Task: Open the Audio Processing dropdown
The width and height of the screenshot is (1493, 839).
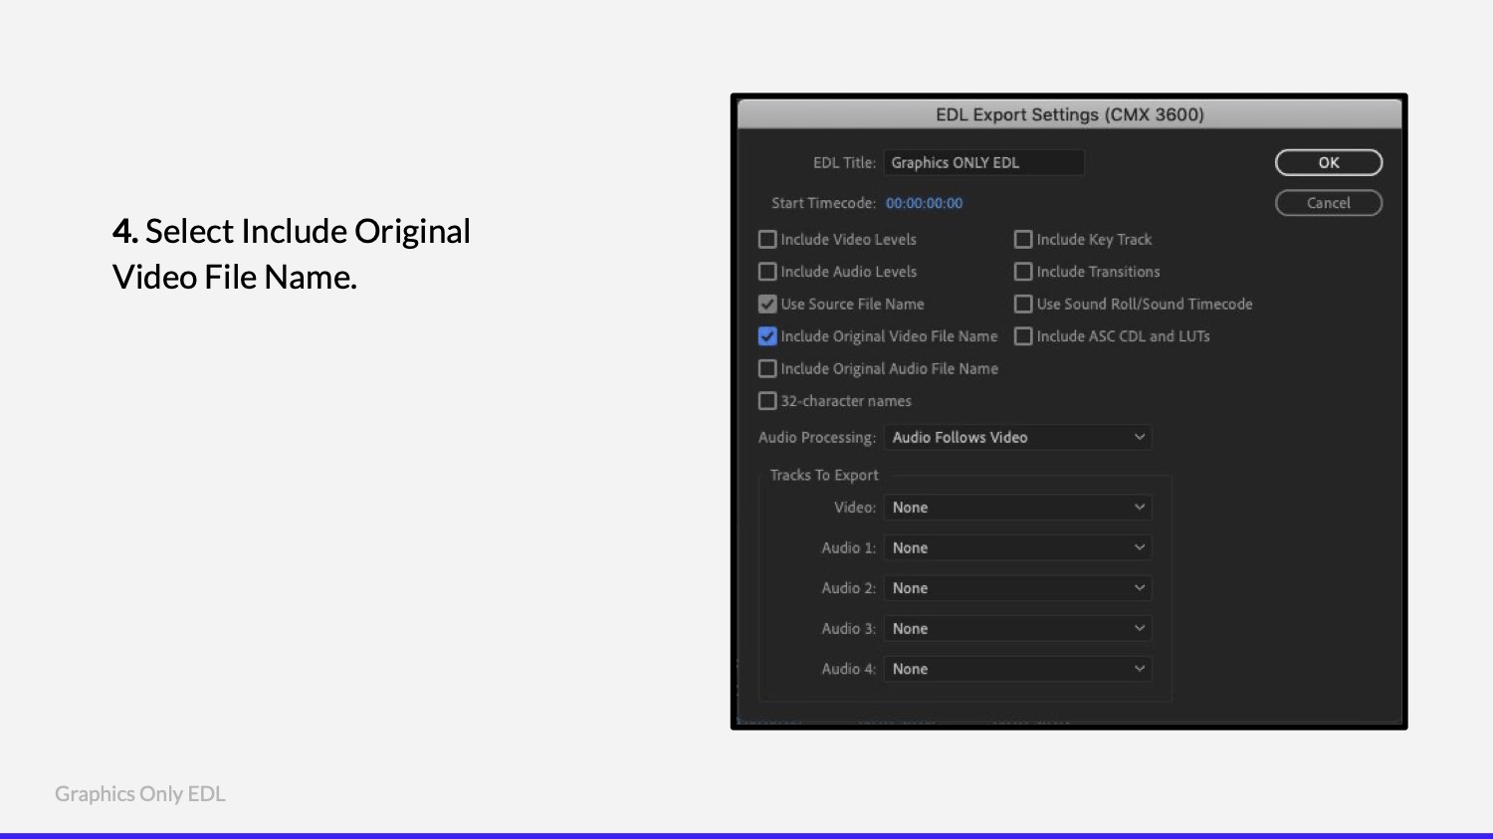Action: 1017,437
